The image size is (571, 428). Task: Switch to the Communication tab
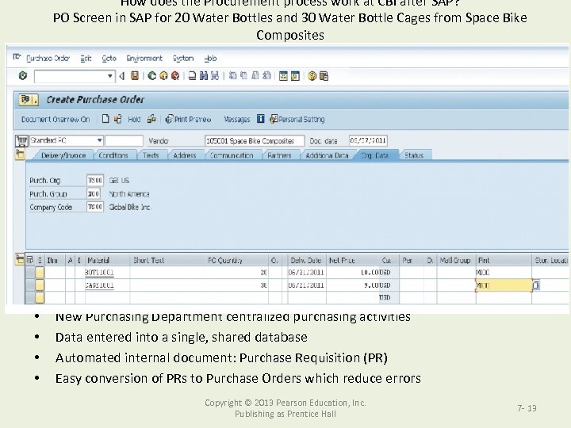coord(232,155)
